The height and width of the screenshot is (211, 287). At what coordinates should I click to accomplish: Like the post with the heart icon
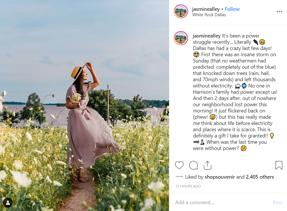pyautogui.click(x=179, y=165)
